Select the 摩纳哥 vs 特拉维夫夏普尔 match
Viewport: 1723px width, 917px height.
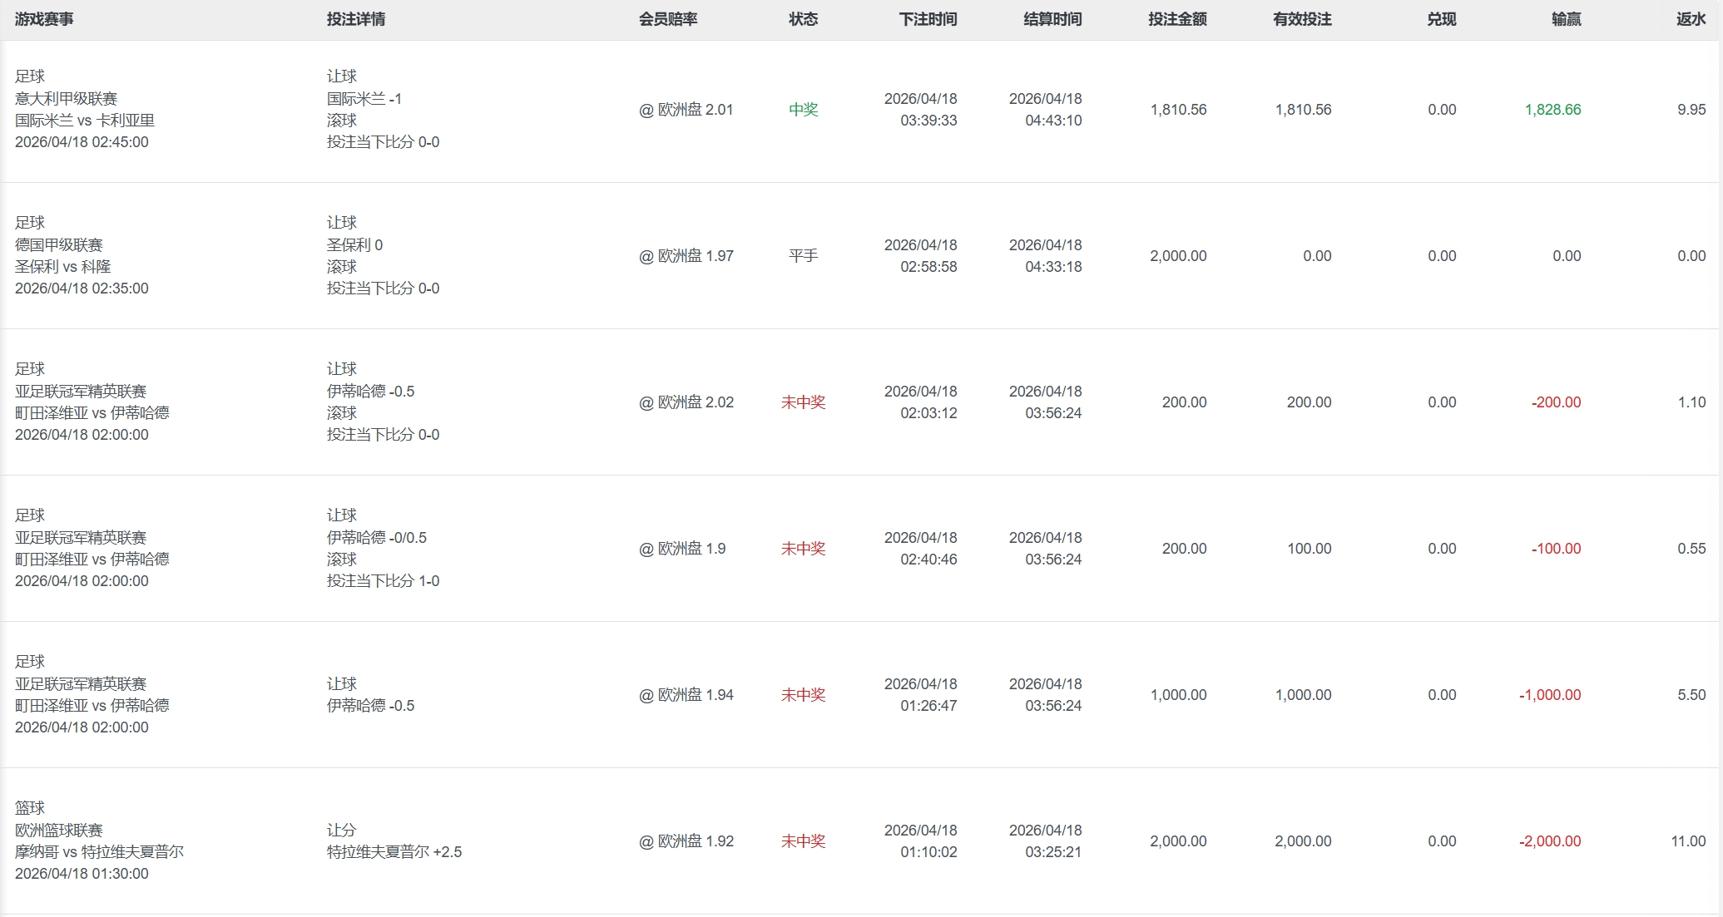(x=99, y=852)
